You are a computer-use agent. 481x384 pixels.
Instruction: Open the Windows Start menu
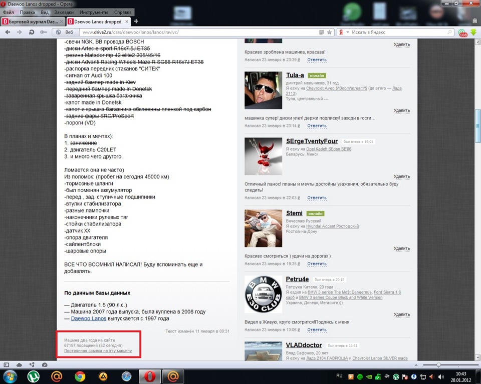pyautogui.click(x=10, y=376)
